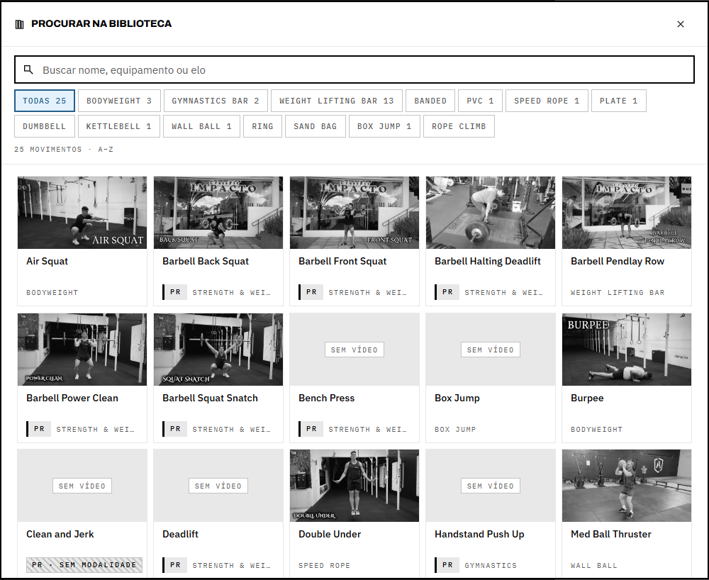Click the Deadlift SEM VÍDEO placeholder

coord(218,486)
